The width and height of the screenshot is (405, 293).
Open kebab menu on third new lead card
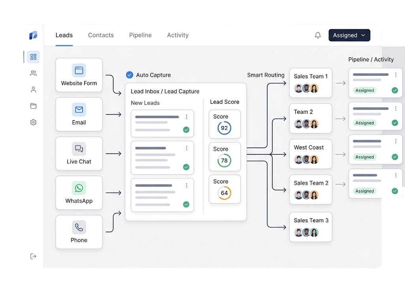click(187, 185)
